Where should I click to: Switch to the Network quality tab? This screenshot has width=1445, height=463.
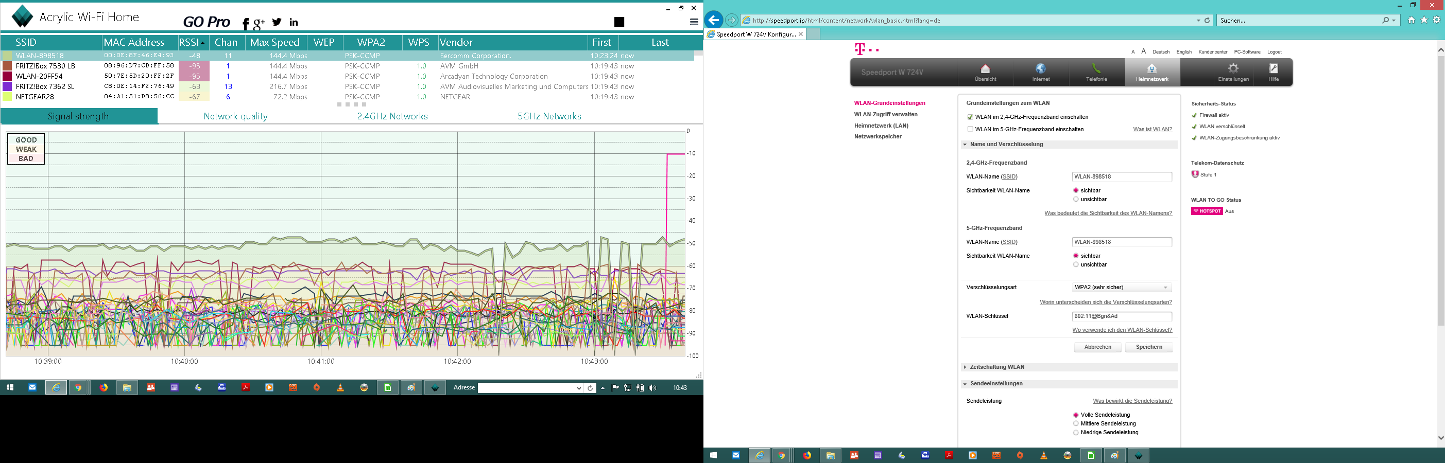point(236,116)
